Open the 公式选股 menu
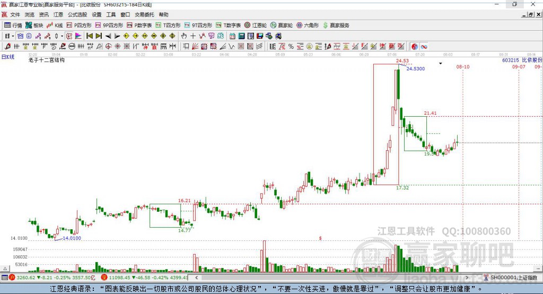Screen dimensions: 543x294 click(77, 14)
